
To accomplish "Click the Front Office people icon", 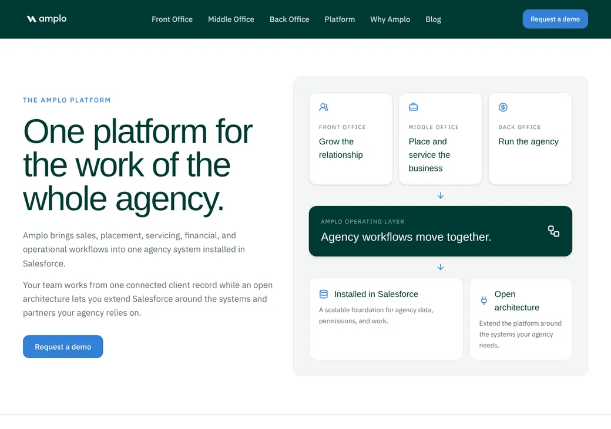I will (324, 107).
